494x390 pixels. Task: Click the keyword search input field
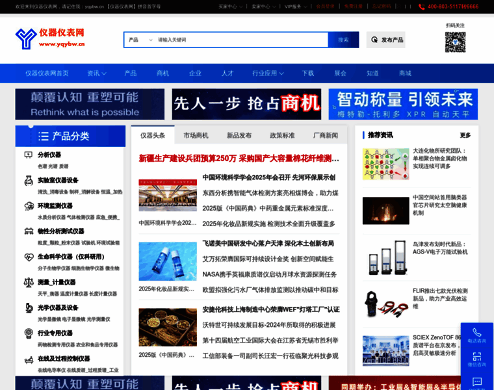click(240, 40)
